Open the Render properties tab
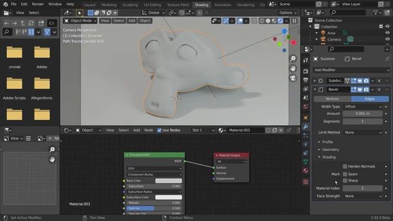 pyautogui.click(x=306, y=71)
